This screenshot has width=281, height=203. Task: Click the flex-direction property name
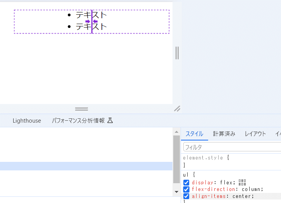tap(213, 189)
